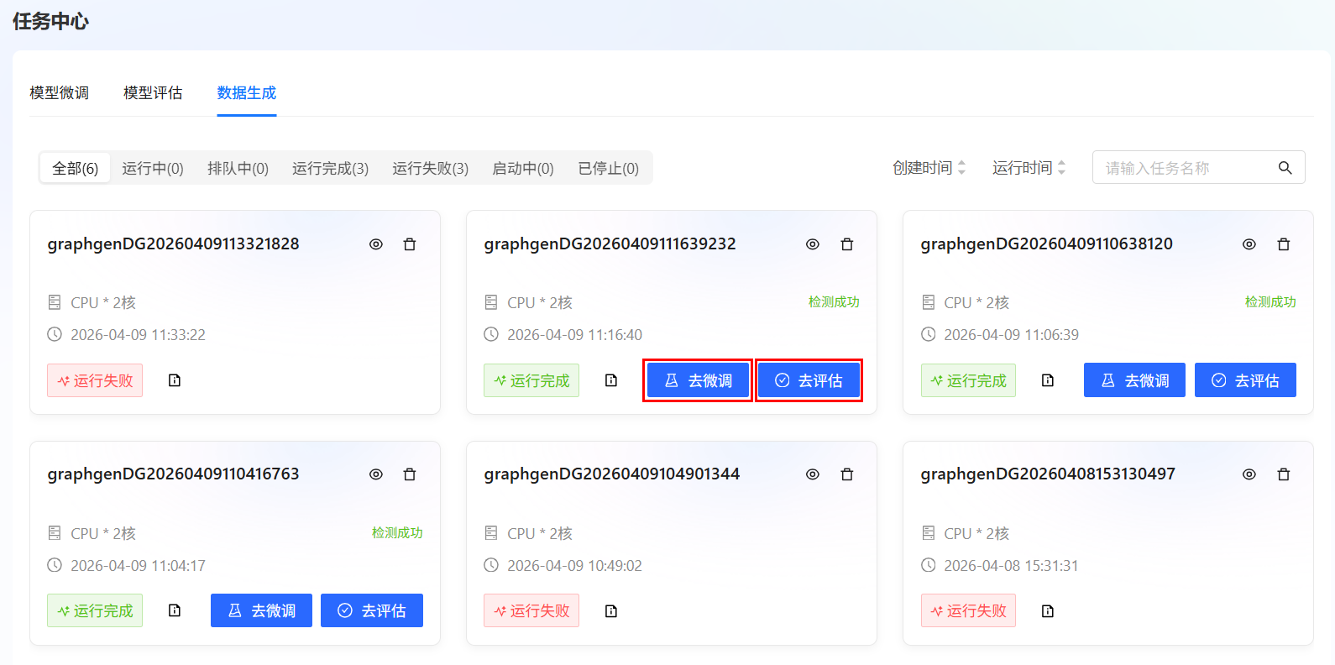Show 全部(6) tasks filter
1335x665 pixels.
76,169
